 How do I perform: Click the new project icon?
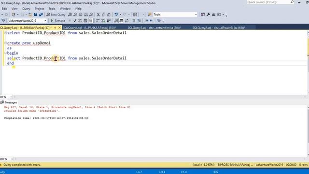(14, 14)
